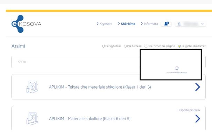Click the loading spinner in the popup
212x134 pixels.
point(177,68)
